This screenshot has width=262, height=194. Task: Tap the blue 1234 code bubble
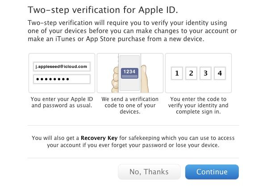coord(130,73)
